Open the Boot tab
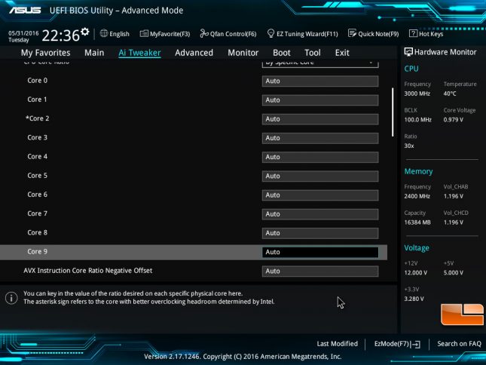The image size is (486, 365). pos(282,53)
